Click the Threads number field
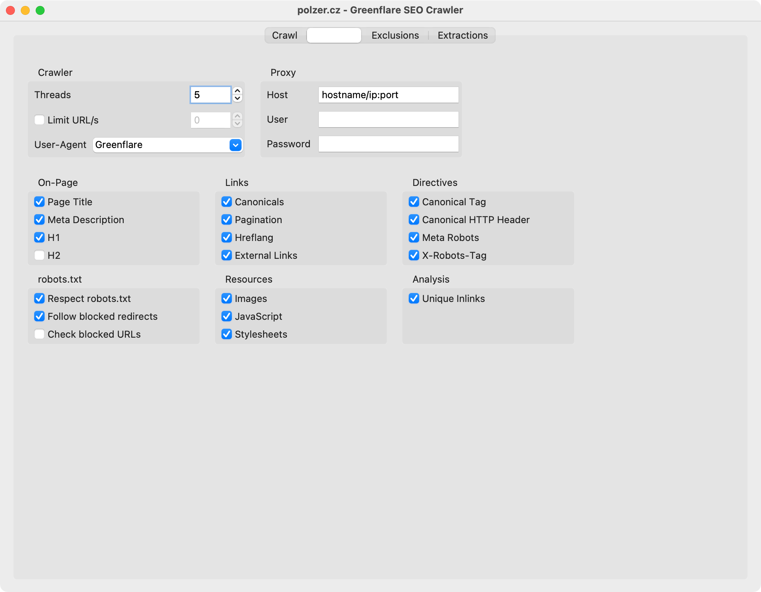The height and width of the screenshot is (592, 761). 211,95
